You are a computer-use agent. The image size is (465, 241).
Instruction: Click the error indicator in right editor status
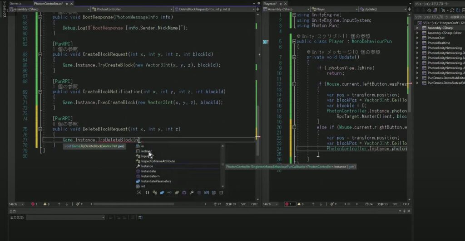pos(289,204)
